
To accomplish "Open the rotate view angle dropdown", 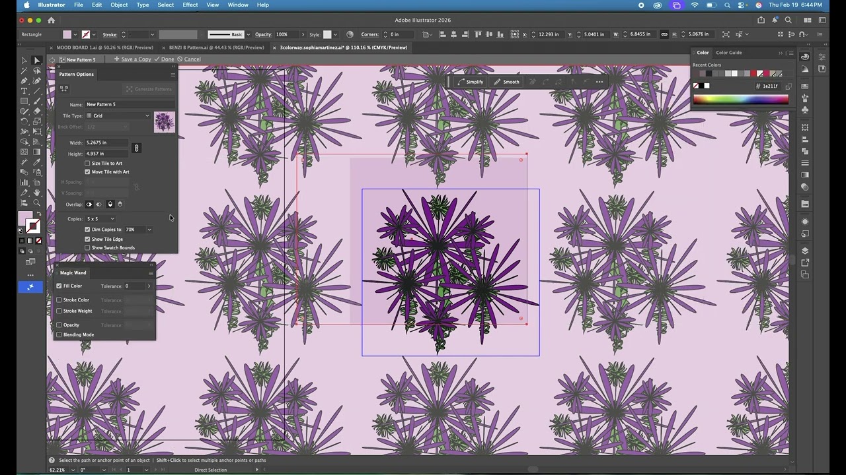I will (x=104, y=470).
